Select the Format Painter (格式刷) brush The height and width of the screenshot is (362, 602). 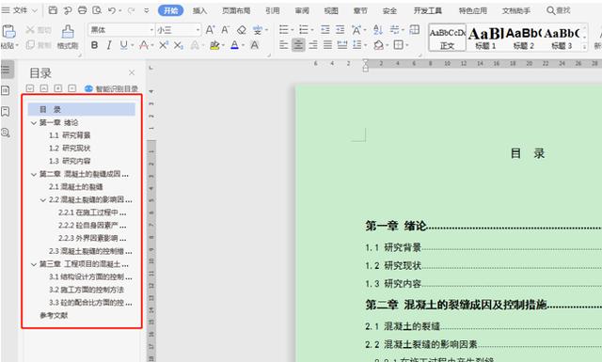(x=68, y=37)
